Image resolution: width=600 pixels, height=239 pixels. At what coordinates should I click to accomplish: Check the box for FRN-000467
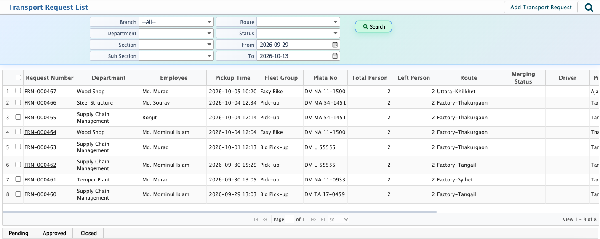click(18, 91)
